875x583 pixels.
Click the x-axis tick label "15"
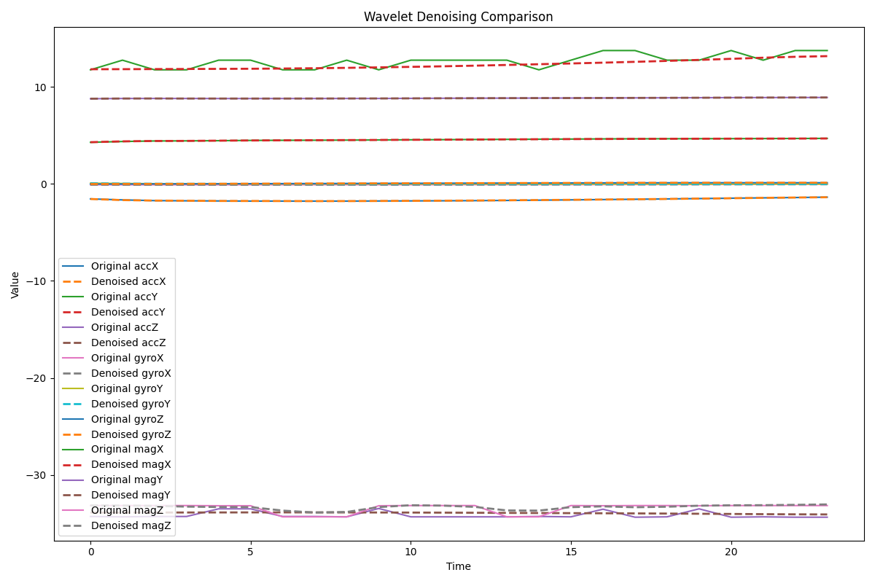point(571,552)
